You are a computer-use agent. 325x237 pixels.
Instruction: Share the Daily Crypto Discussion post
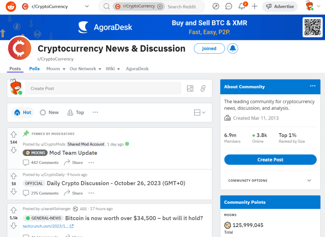click(73, 193)
